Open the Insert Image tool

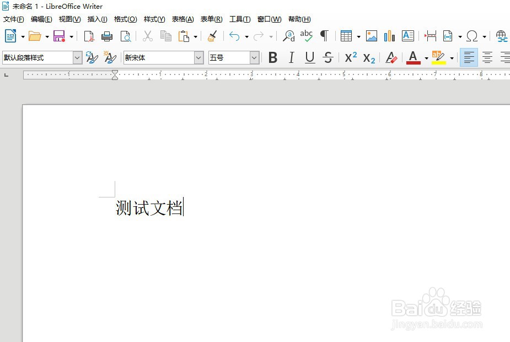pos(371,36)
